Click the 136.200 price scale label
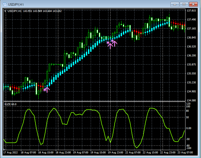Viewport: 201px width, 158px height. click(191, 56)
